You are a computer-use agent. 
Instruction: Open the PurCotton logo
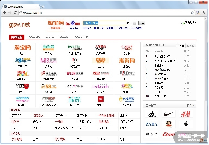(x=74, y=99)
